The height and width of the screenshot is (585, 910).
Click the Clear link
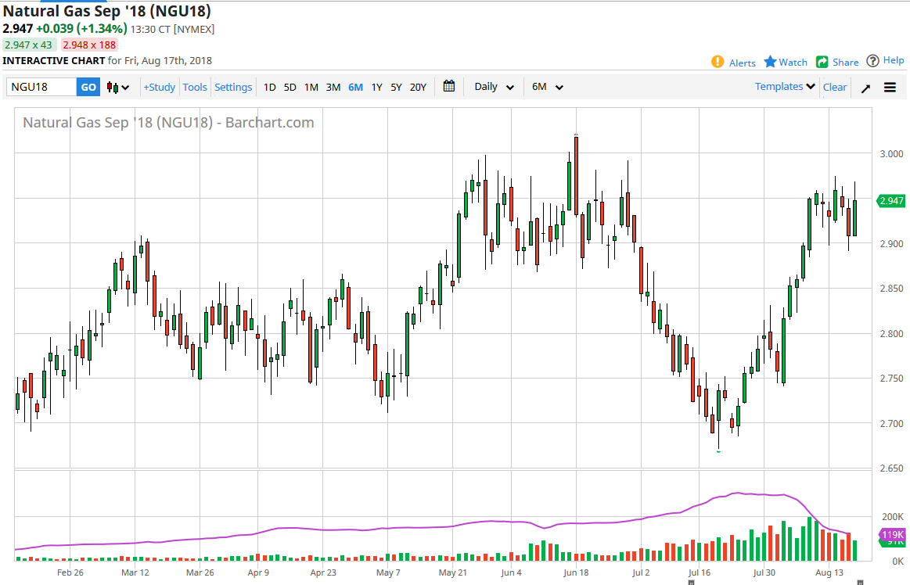pyautogui.click(x=835, y=87)
